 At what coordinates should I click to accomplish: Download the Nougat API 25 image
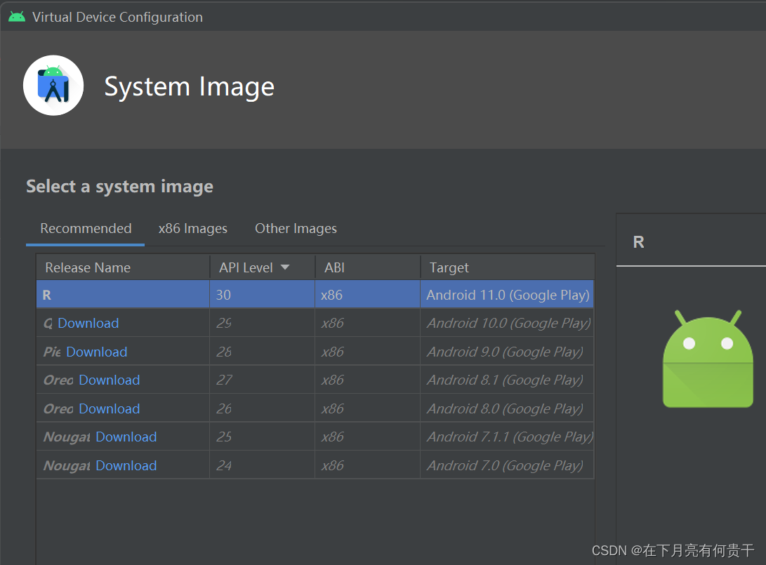click(x=126, y=437)
